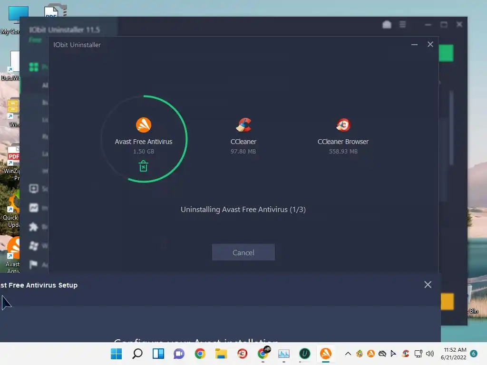Click the OneDrive cloud tray icon
Screen dimensions: 487x365
[x=382, y=354]
